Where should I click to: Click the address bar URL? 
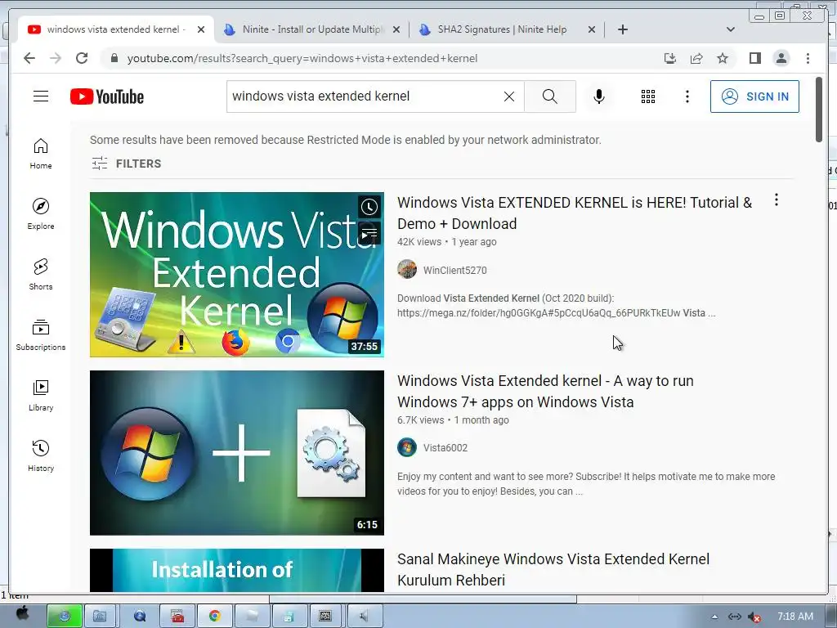pos(302,58)
